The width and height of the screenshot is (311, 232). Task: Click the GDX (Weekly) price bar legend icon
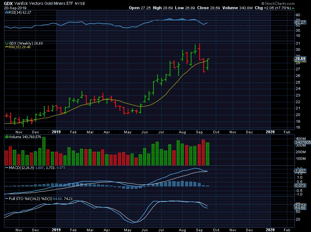(7, 43)
